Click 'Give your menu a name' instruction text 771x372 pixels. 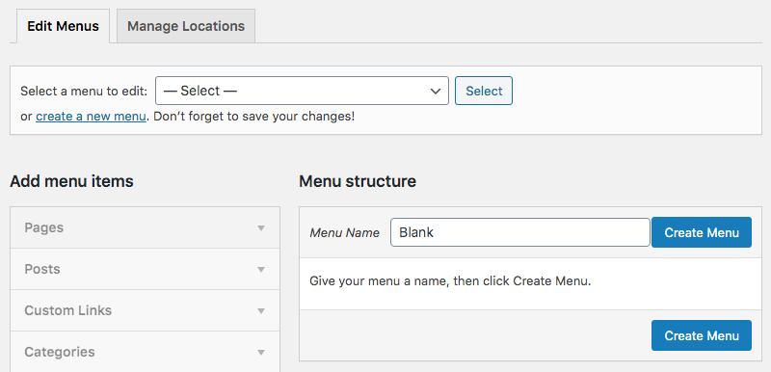[x=450, y=282]
